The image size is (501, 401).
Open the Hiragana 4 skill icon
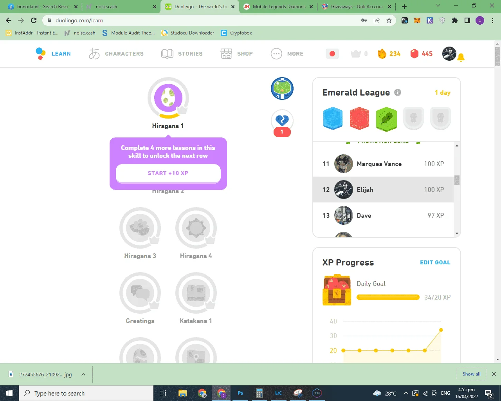coord(196,228)
